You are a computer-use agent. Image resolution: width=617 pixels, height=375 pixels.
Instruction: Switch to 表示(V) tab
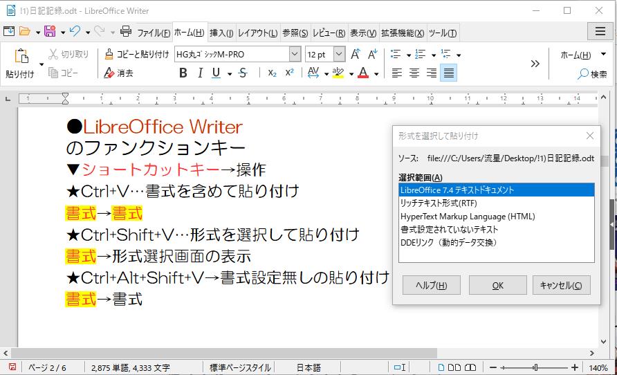coord(363,33)
